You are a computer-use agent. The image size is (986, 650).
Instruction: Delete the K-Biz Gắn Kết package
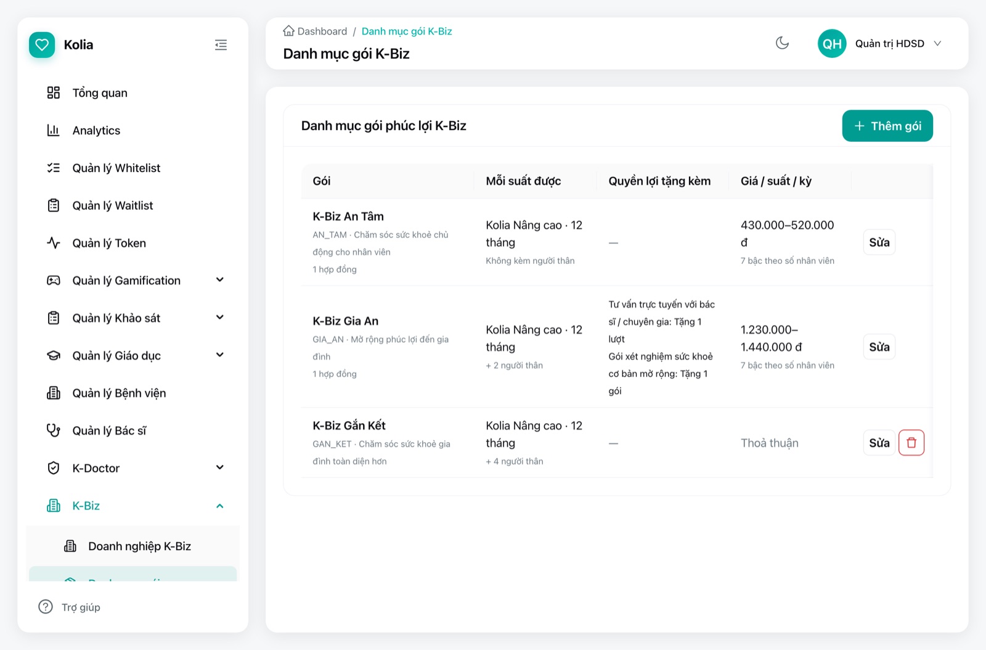(x=911, y=443)
